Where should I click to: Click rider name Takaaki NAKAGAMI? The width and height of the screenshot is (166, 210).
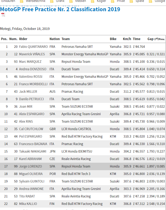coord(33,151)
